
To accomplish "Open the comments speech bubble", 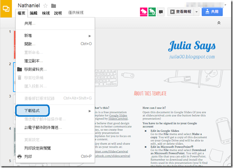I will click(x=161, y=12).
